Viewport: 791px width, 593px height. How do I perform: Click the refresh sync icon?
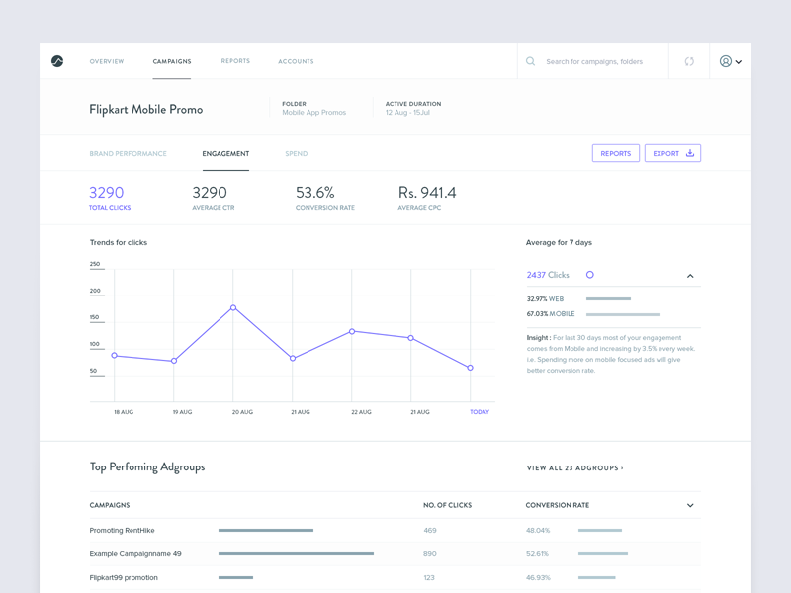(x=689, y=61)
